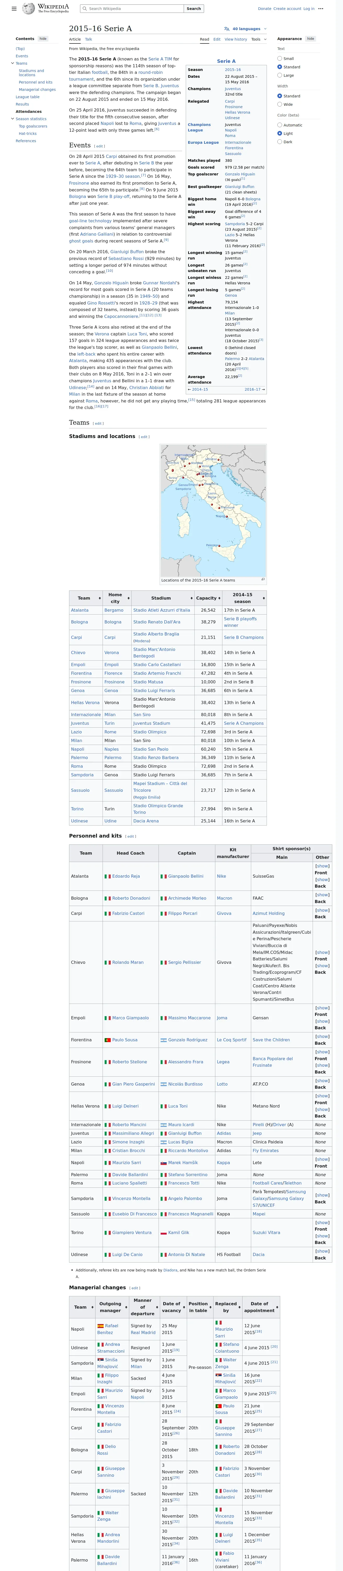The height and width of the screenshot is (1571, 343).
Task: Enlarge the Italy map image
Action: pyautogui.click(x=263, y=579)
